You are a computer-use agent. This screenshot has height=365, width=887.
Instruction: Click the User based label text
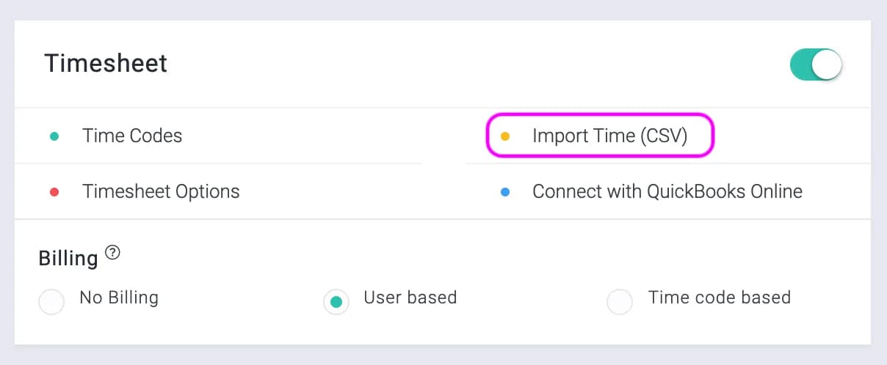(x=410, y=298)
